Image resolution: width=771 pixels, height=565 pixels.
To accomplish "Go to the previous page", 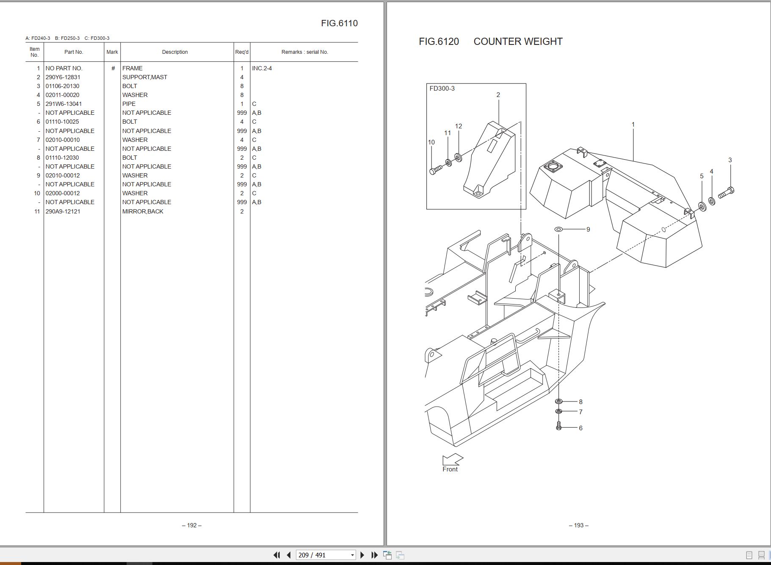I will [x=289, y=555].
